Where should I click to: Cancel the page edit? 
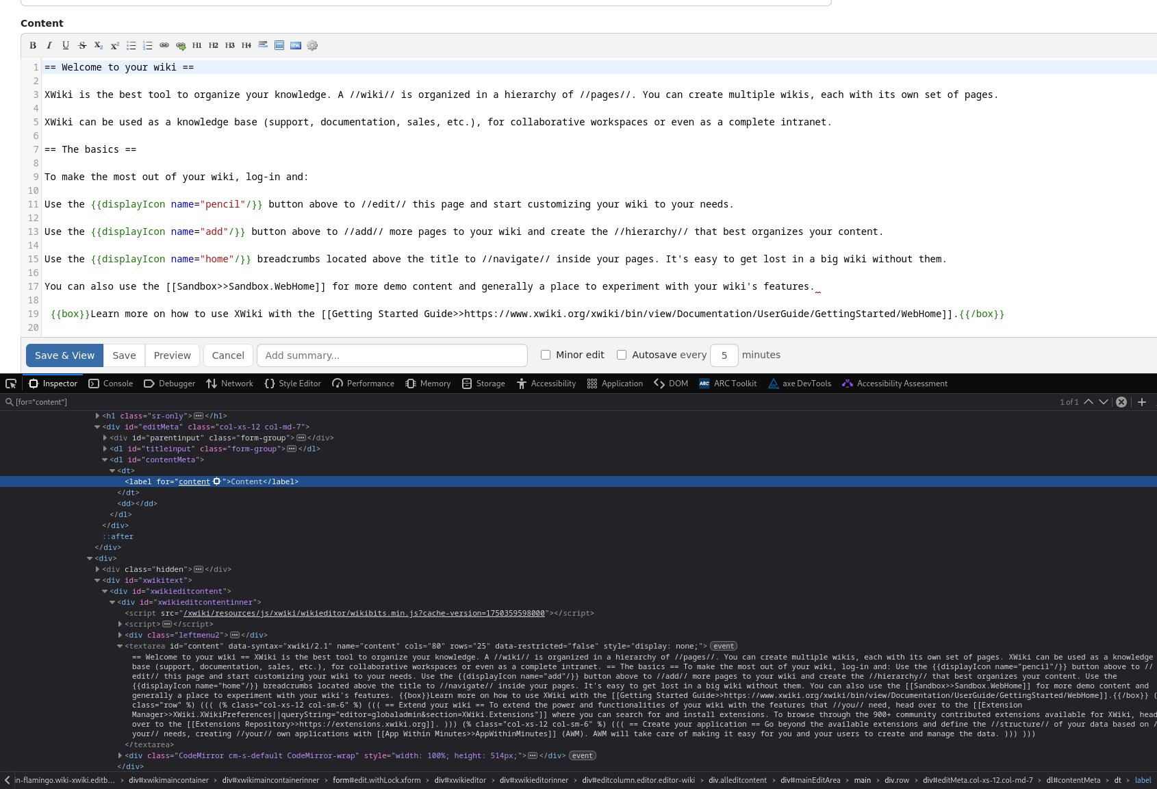(228, 355)
